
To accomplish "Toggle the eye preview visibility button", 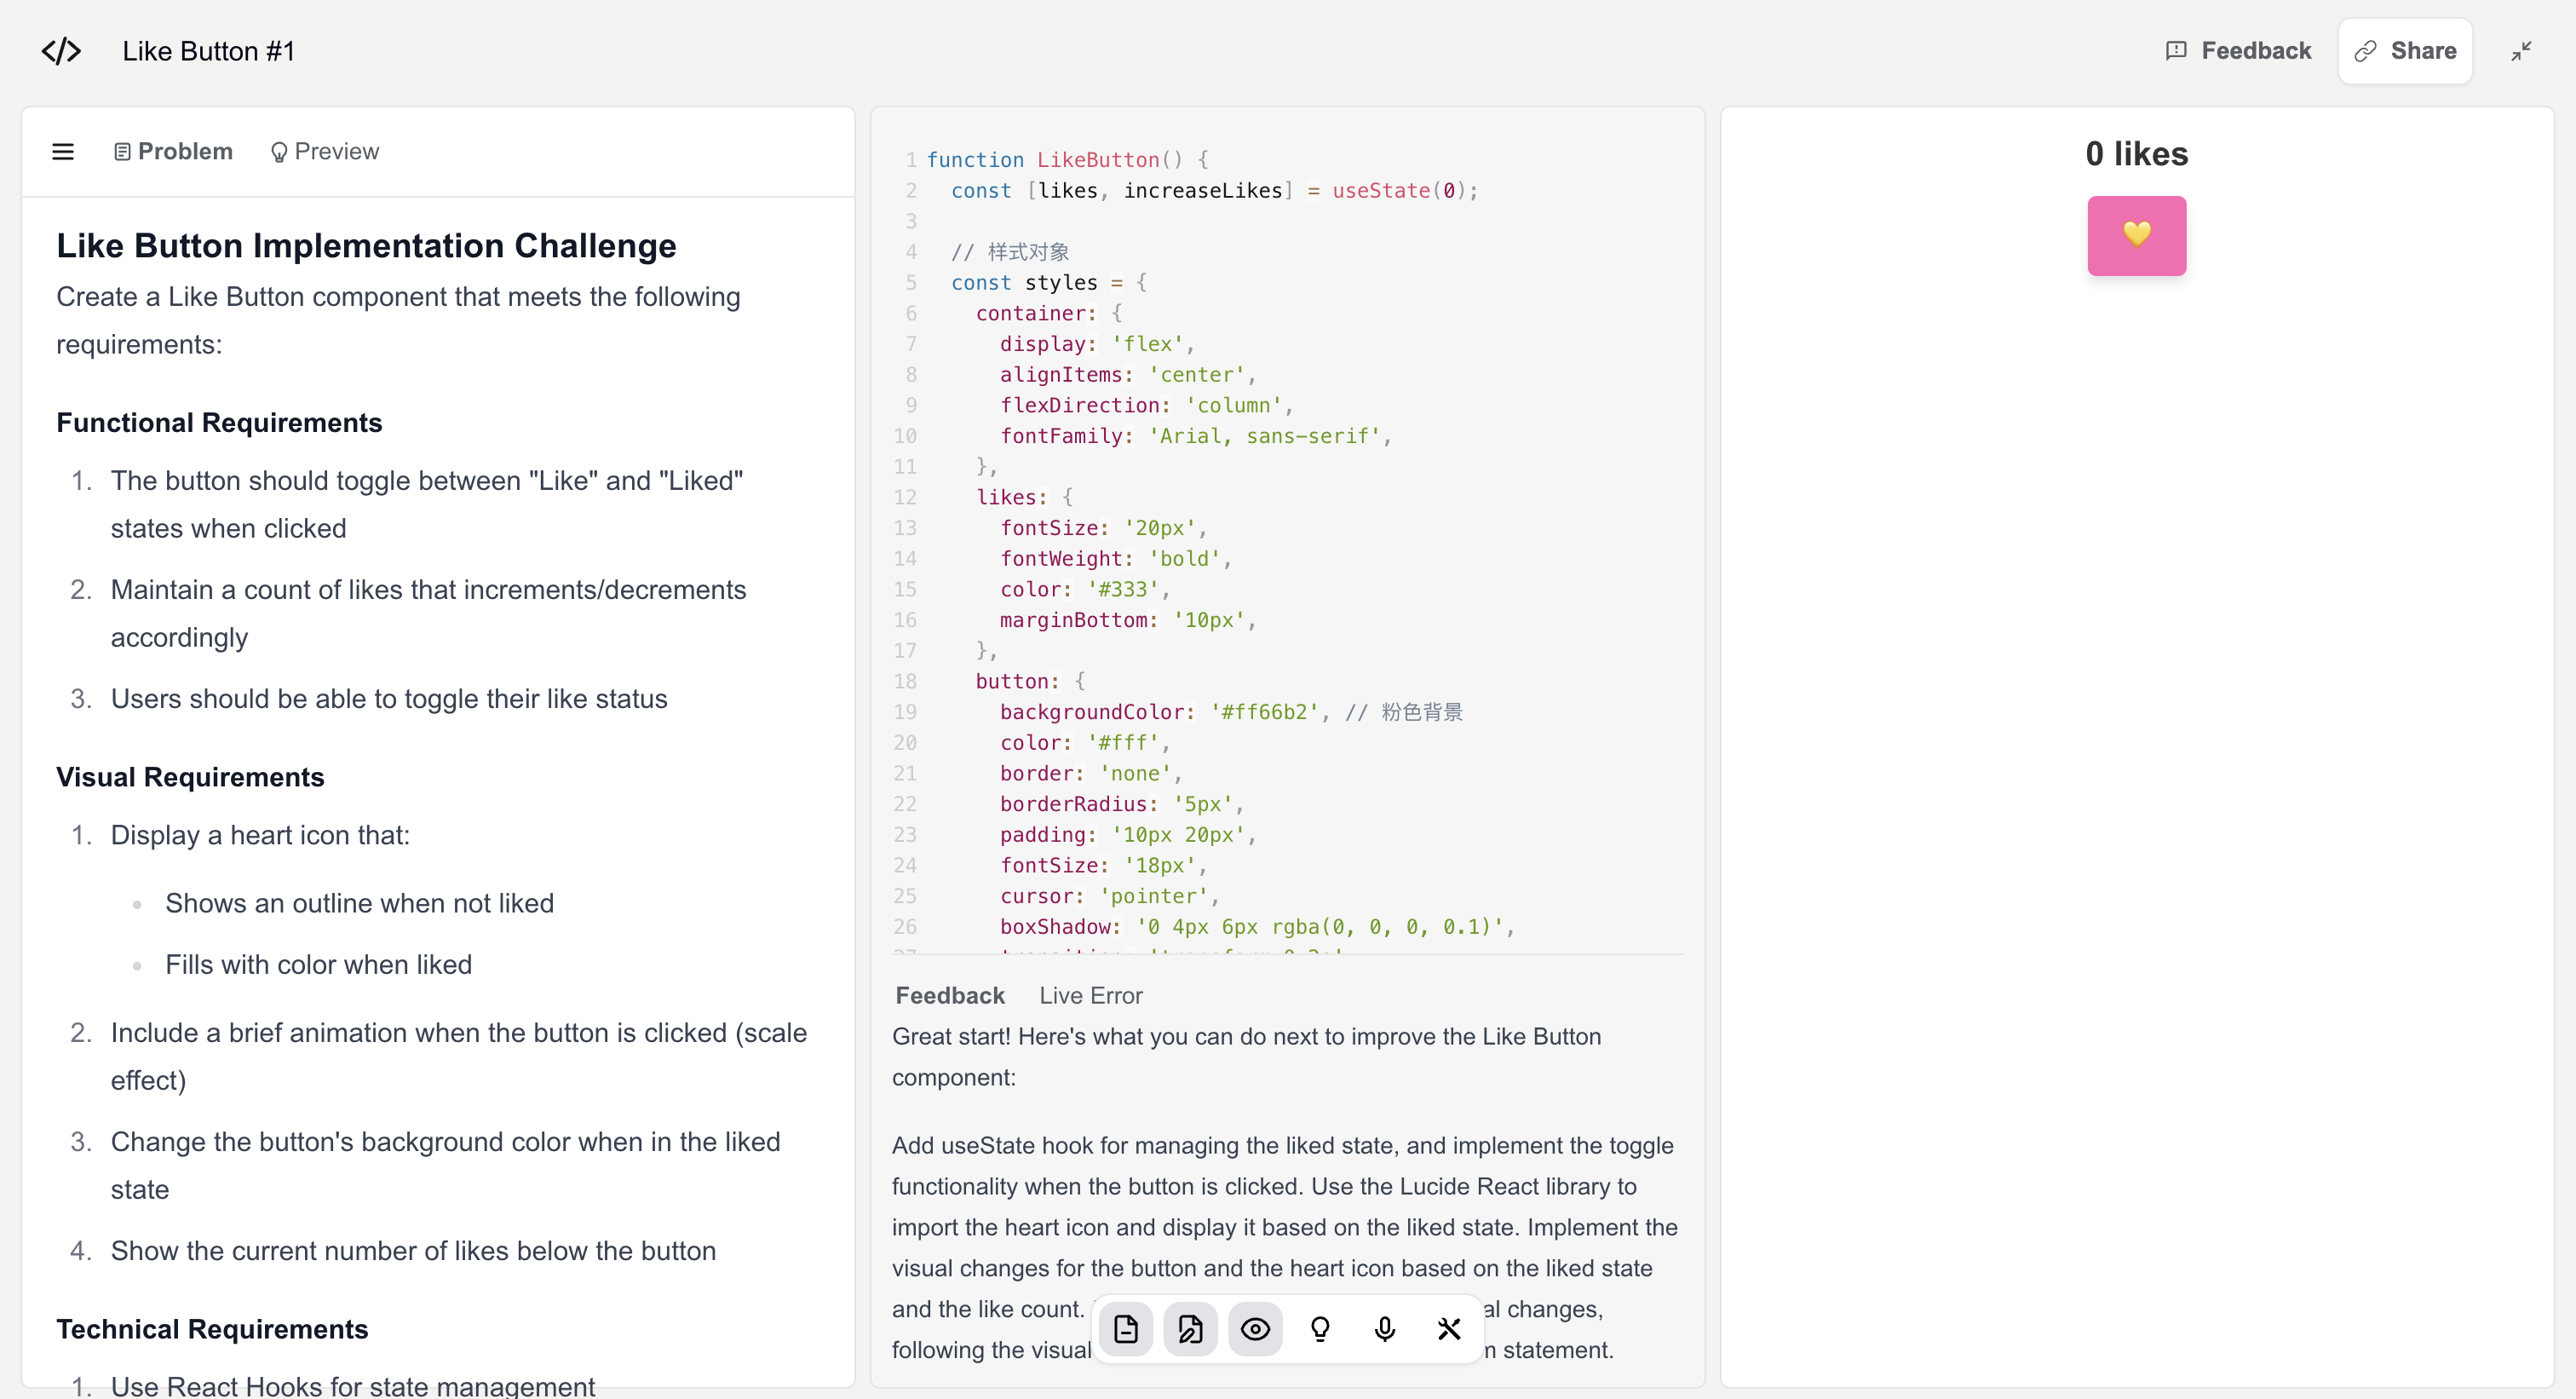I will tap(1255, 1329).
